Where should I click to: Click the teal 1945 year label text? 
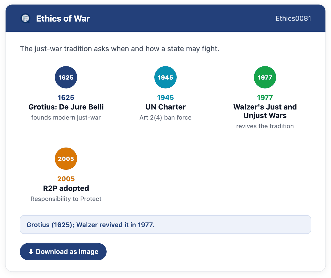click(x=165, y=98)
